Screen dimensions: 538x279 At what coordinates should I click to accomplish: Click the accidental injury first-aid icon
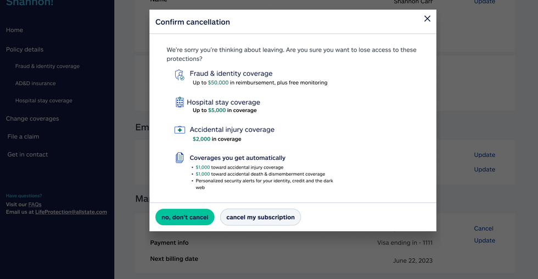coord(180,130)
